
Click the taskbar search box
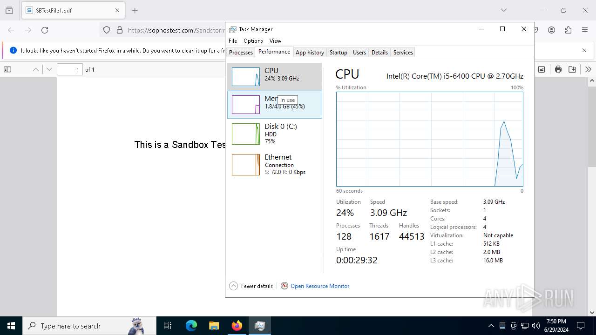coord(89,326)
